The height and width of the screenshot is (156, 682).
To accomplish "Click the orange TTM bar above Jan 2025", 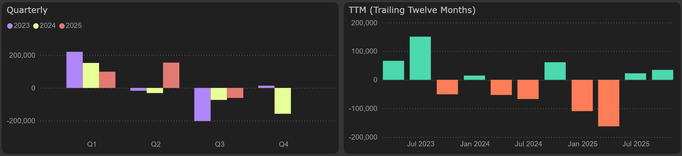I will point(582,95).
